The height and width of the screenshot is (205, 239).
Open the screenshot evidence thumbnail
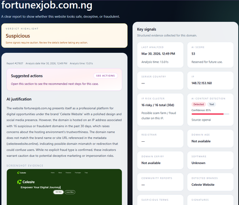click(x=64, y=187)
